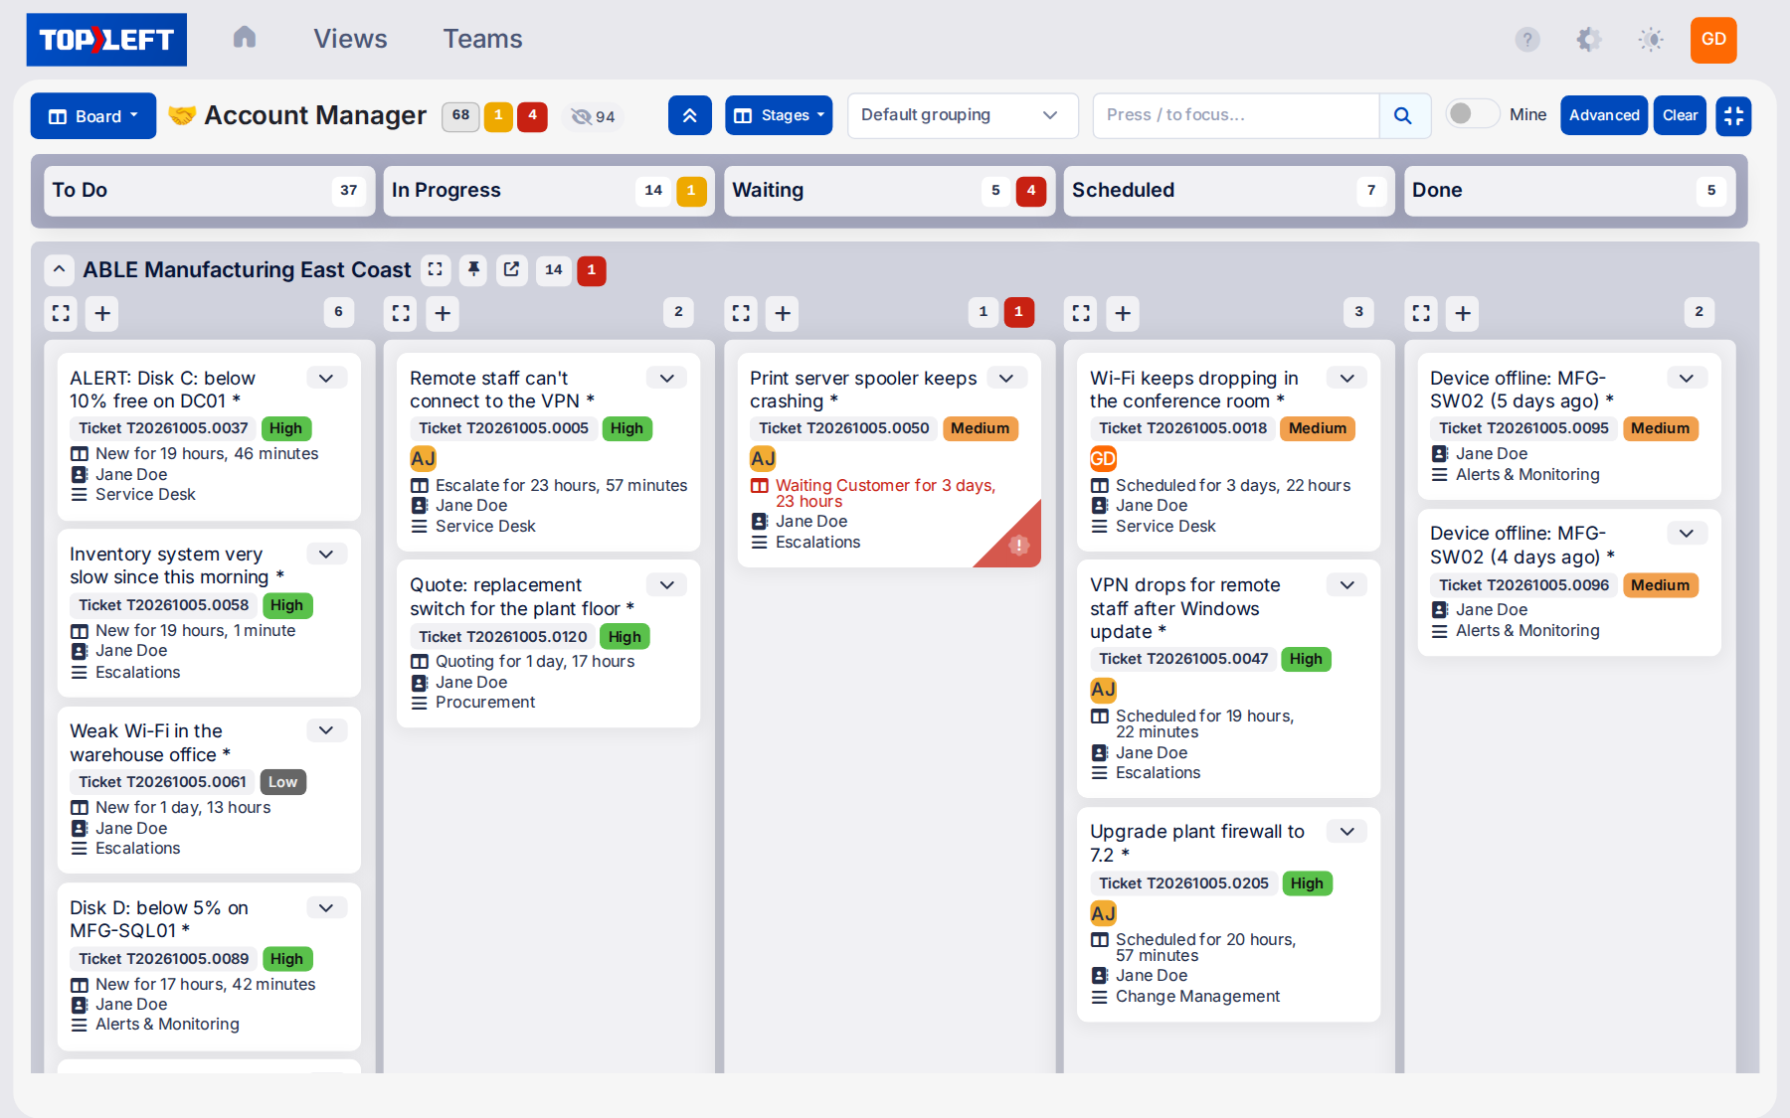
Task: Toggle the hidden items eye badge 94
Action: pyautogui.click(x=594, y=116)
